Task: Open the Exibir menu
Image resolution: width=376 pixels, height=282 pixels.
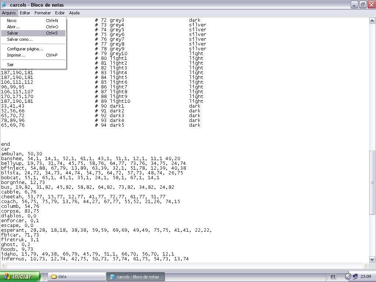Action: 60,13
